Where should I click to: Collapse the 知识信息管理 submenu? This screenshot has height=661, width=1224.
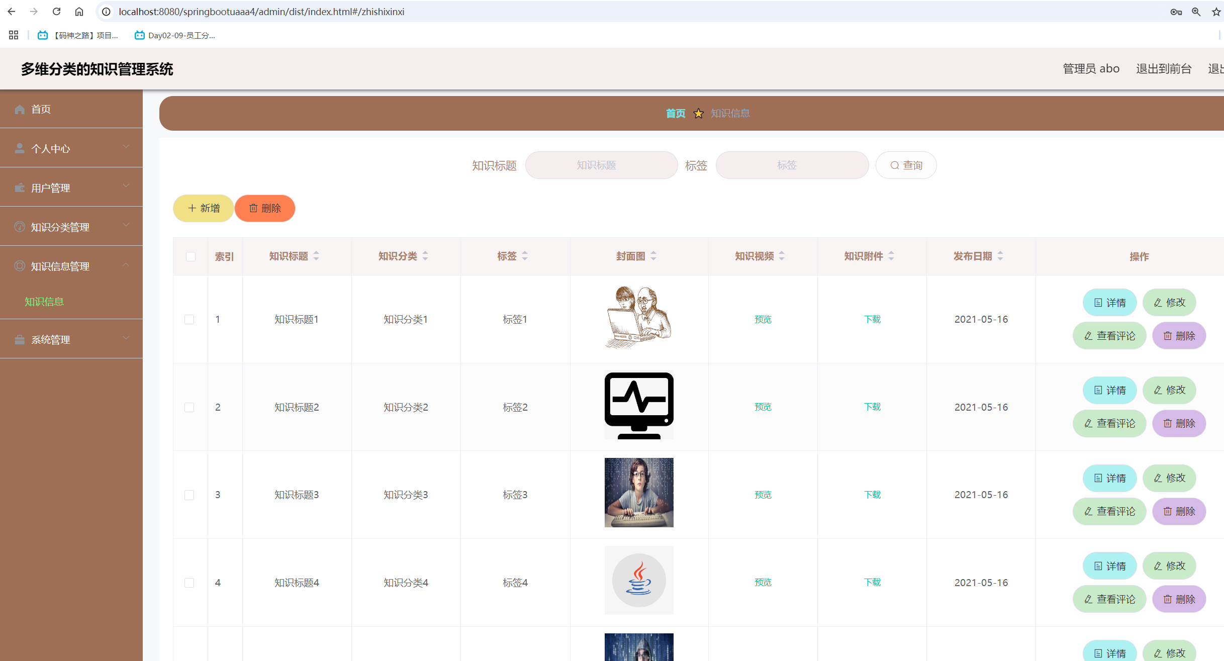tap(126, 266)
